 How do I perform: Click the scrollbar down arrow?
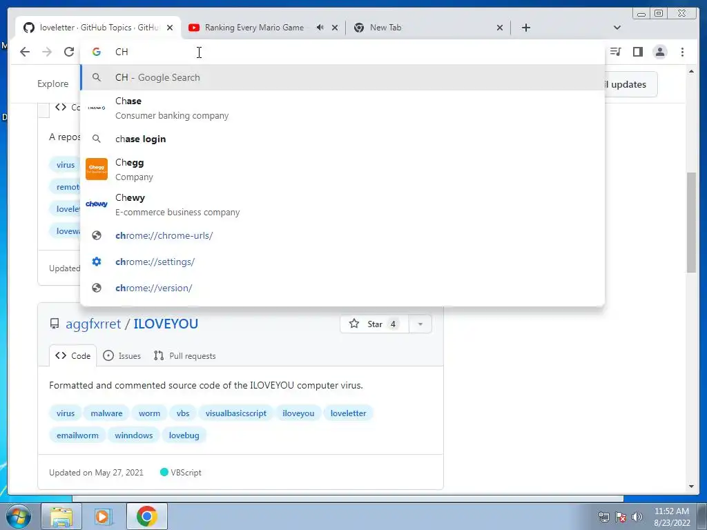tap(691, 487)
